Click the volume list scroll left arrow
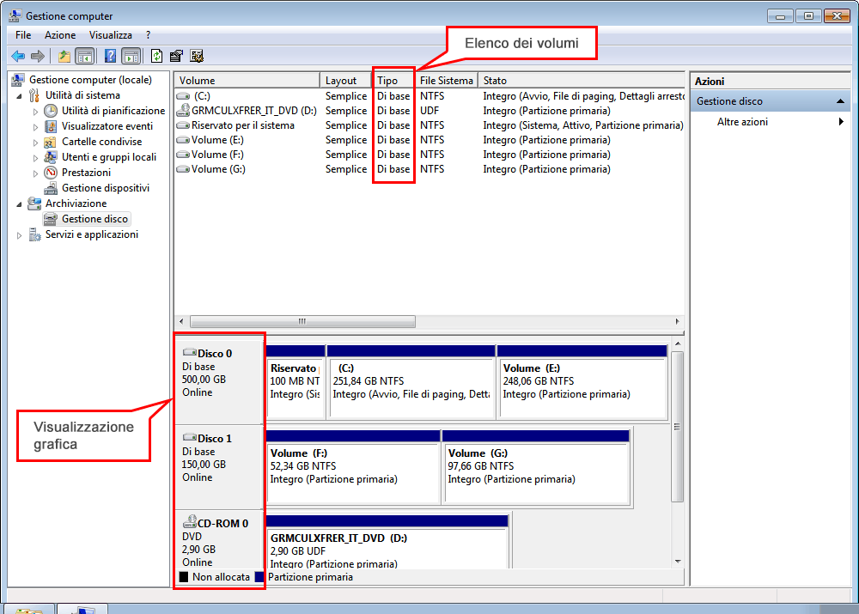This screenshot has width=859, height=614. pos(182,321)
